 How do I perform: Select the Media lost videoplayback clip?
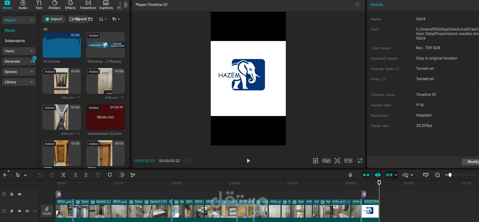105,117
